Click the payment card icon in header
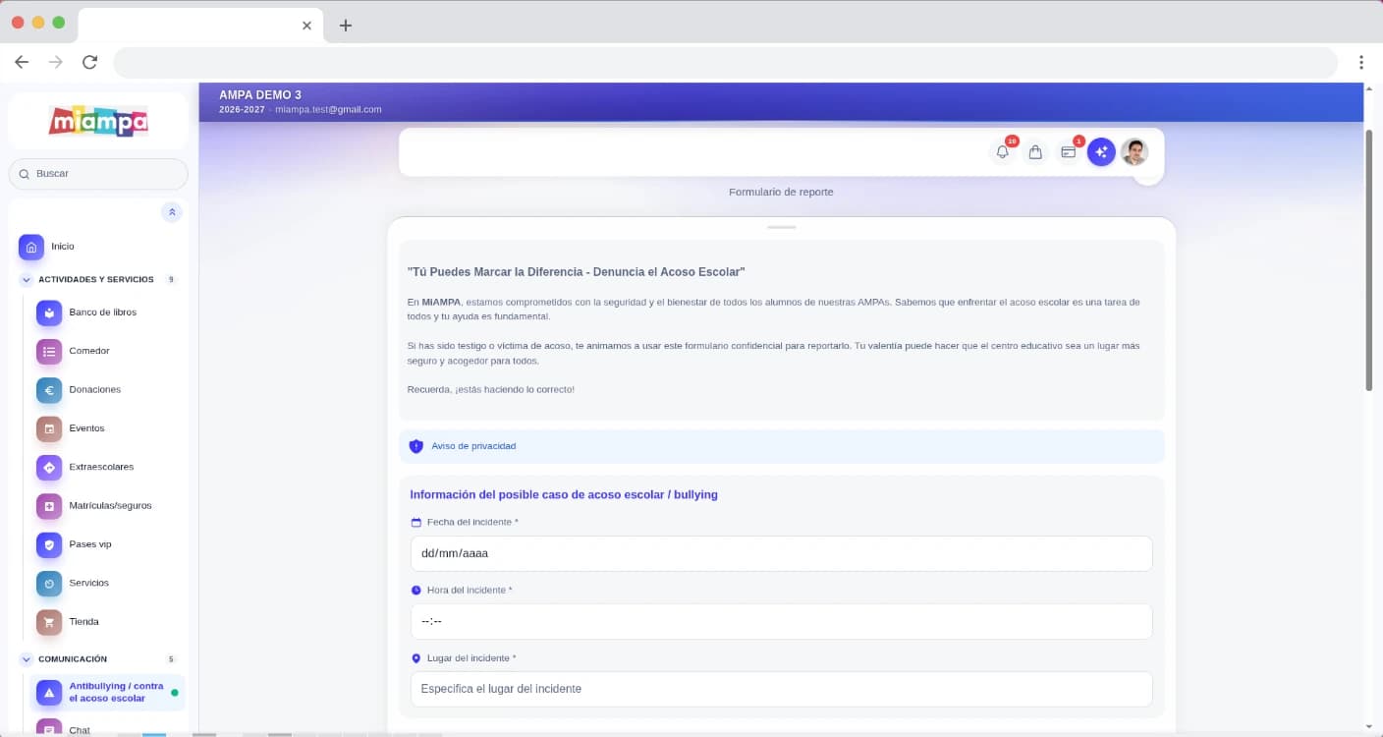This screenshot has width=1383, height=737. click(1069, 152)
